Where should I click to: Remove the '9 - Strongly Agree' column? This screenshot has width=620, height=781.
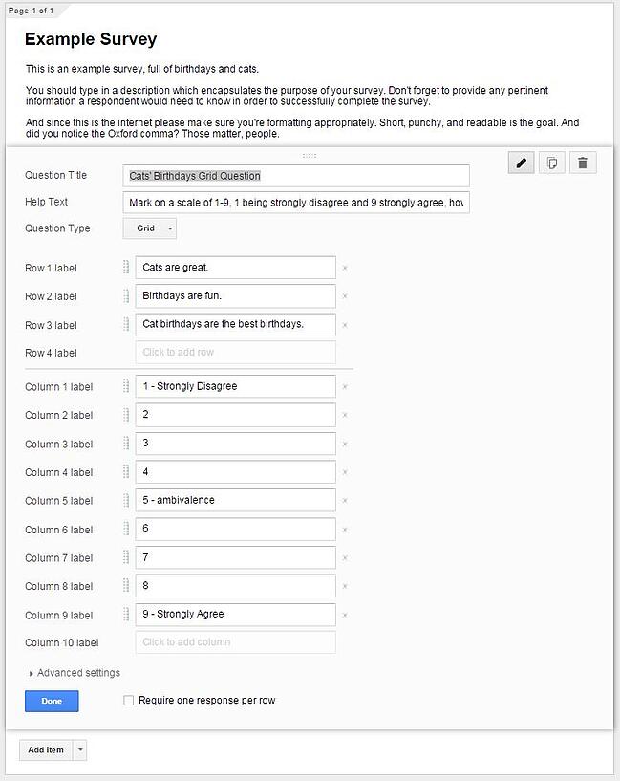(x=345, y=615)
